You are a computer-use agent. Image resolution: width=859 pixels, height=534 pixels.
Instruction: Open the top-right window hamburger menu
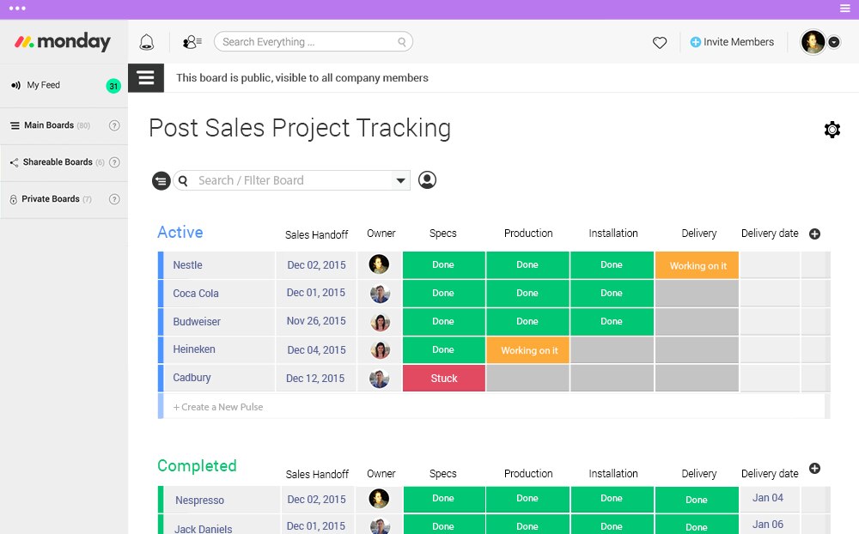[x=844, y=9]
